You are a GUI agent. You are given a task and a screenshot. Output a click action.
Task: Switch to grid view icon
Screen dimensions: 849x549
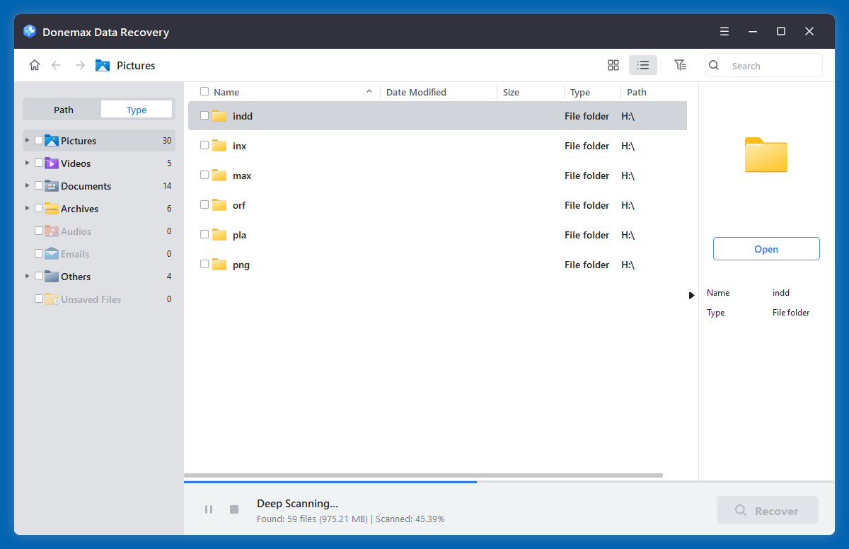click(613, 64)
